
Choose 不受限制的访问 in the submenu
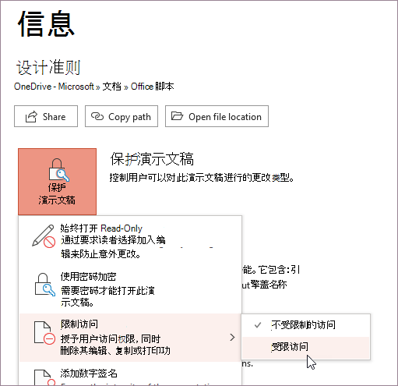point(305,325)
